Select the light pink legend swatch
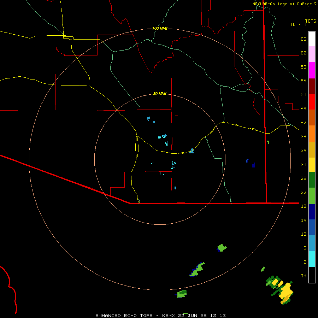318x318 pixels. tap(312, 54)
